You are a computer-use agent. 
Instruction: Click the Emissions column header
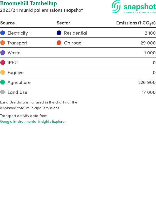pyautogui.click(x=136, y=23)
